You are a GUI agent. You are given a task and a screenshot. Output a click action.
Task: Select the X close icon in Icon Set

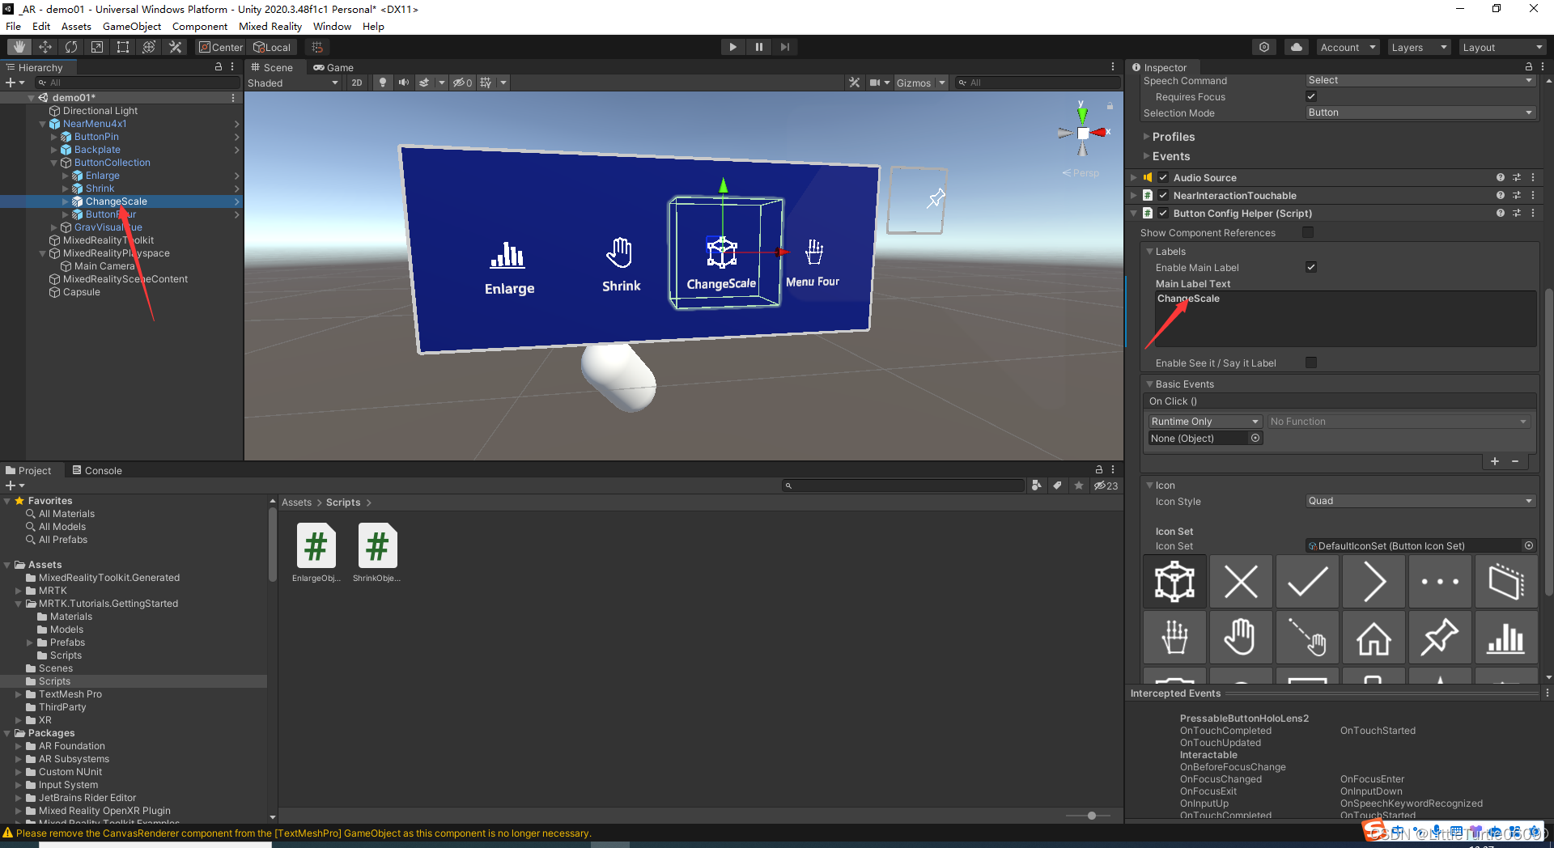pos(1241,582)
